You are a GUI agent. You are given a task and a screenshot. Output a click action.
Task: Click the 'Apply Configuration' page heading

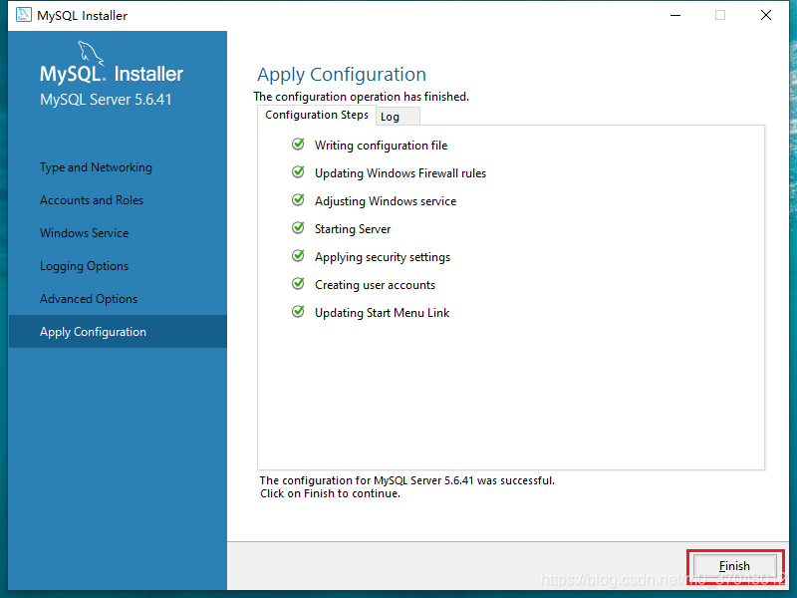click(x=342, y=74)
